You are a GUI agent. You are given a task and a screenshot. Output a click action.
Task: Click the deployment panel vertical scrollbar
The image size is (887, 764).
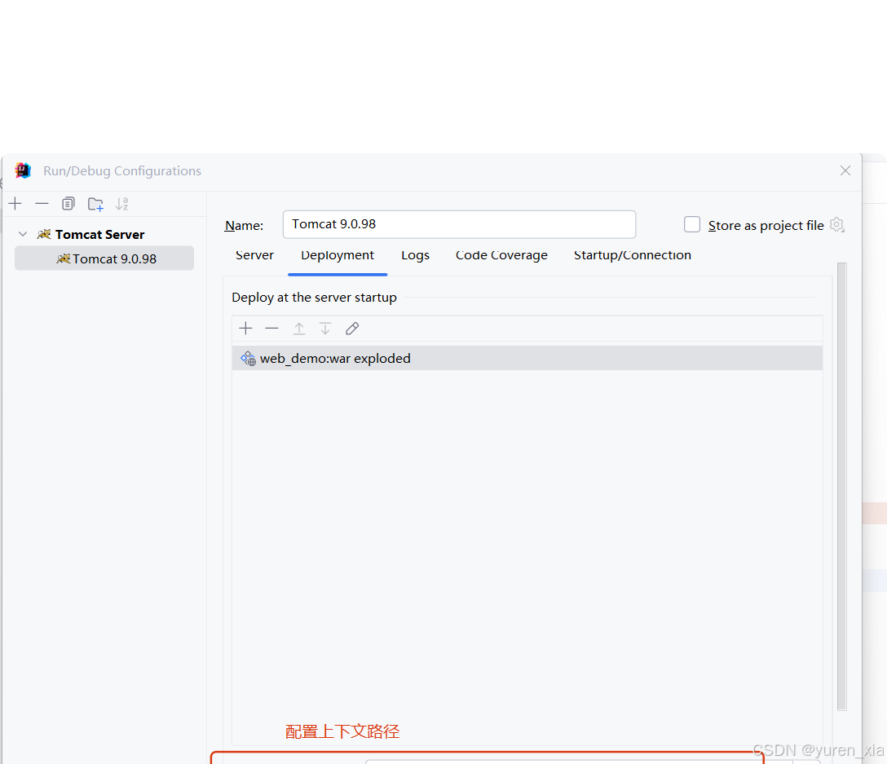841,486
